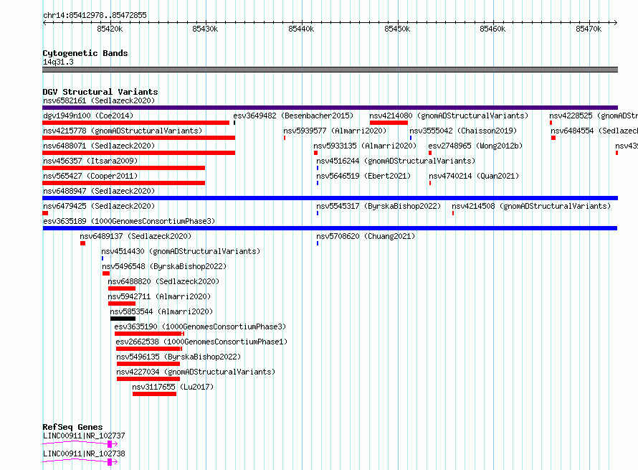Click the 85430k ruler position
This screenshot has width=638, height=470.
pos(205,29)
